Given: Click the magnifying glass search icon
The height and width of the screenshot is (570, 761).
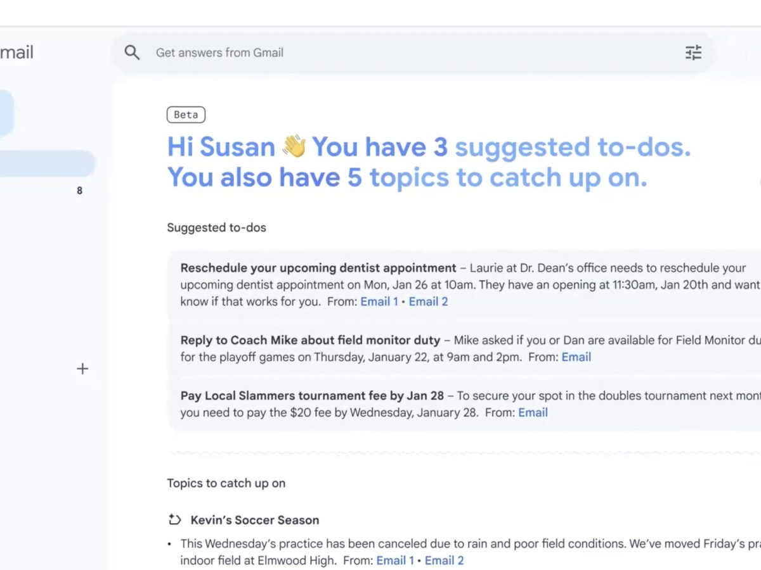Looking at the screenshot, I should click(132, 53).
